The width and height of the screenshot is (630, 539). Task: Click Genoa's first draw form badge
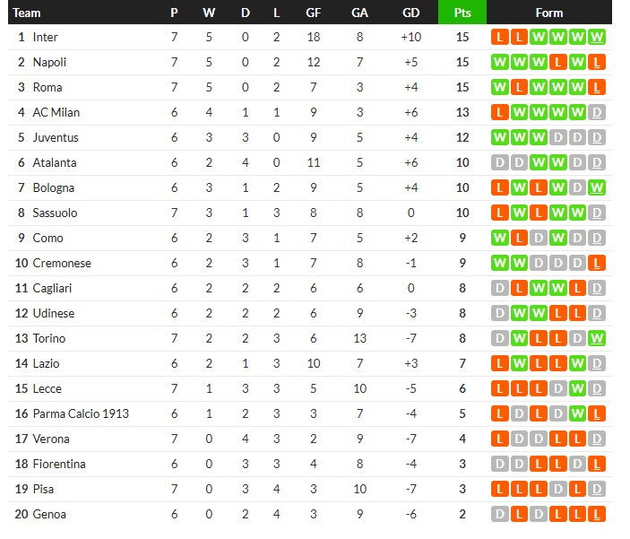pos(499,514)
